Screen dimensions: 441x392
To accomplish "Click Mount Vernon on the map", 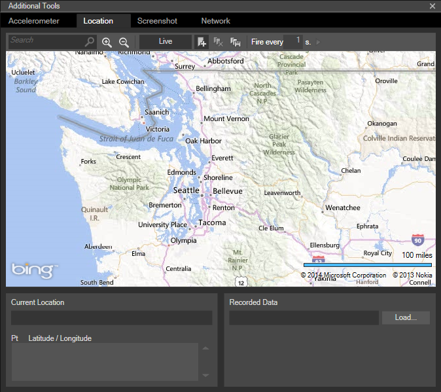I will click(226, 118).
